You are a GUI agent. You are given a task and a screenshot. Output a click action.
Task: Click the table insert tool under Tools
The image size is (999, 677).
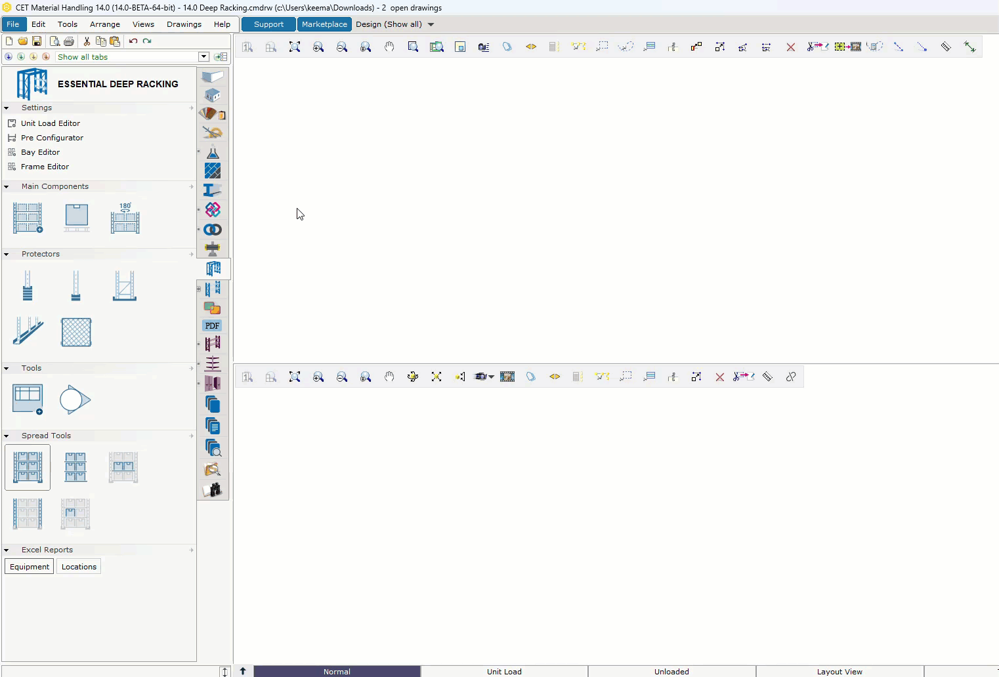pos(28,400)
